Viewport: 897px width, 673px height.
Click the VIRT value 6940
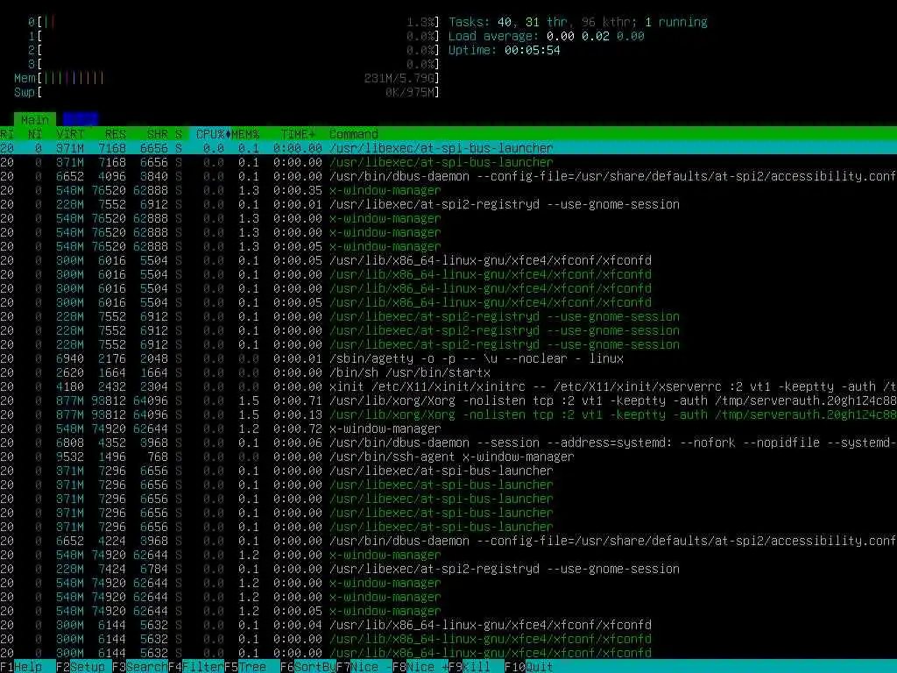click(70, 358)
